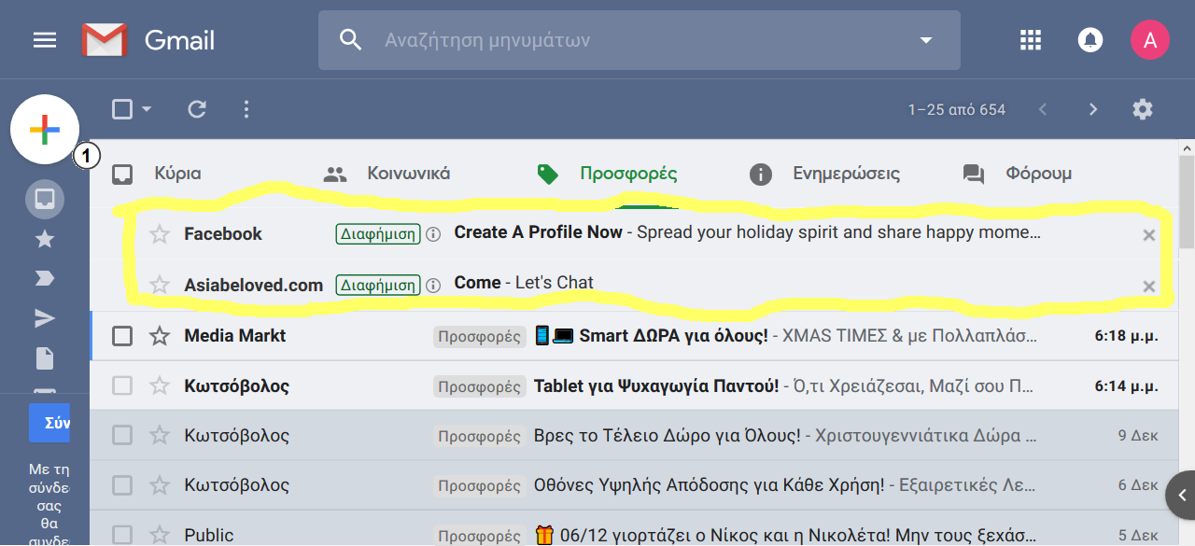
Task: Go to Starred mail in sidebar
Action: pos(45,240)
